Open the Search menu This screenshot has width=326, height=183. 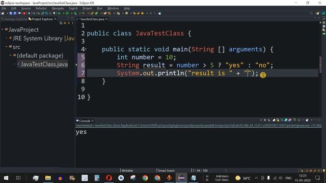(x=73, y=8)
